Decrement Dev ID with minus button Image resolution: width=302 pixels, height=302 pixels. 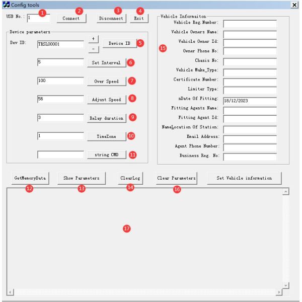93,49
